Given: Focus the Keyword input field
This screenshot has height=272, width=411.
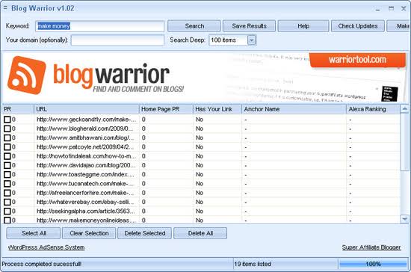Looking at the screenshot, I should (100, 26).
